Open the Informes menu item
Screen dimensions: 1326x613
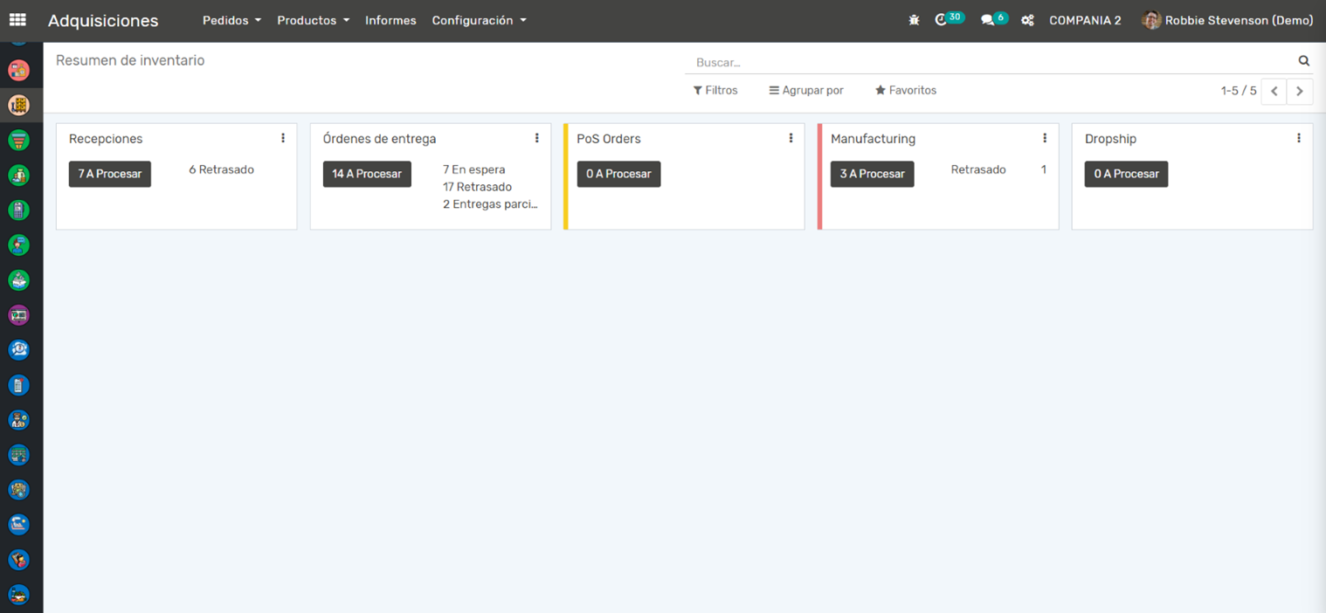click(x=390, y=20)
